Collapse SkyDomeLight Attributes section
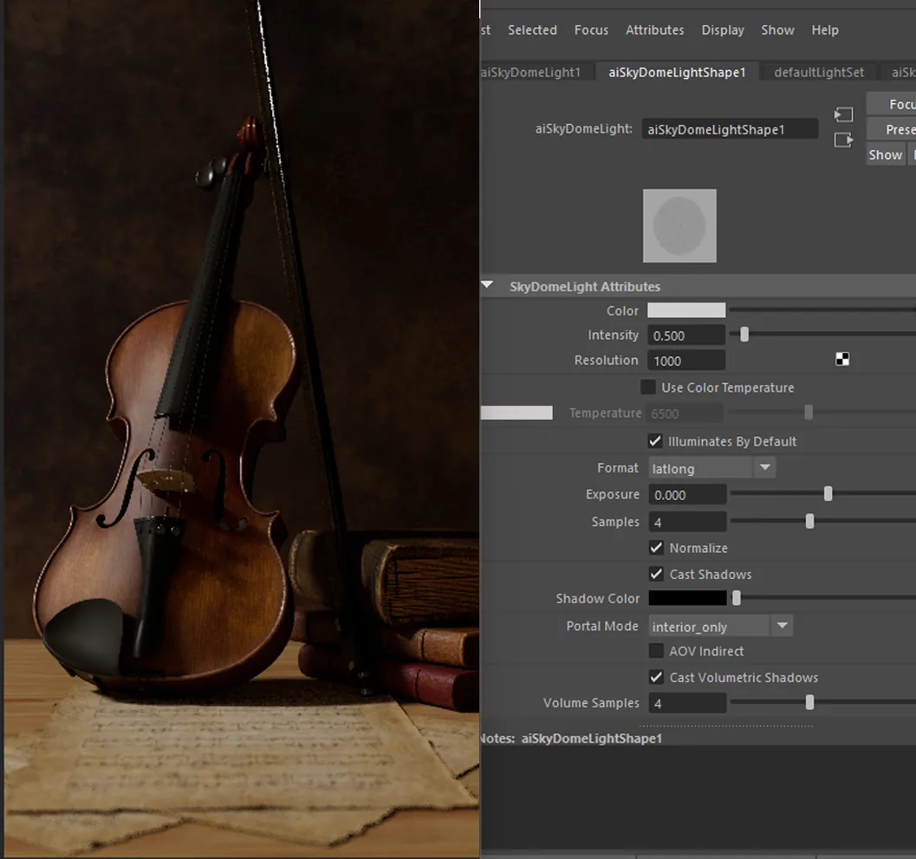Image resolution: width=916 pixels, height=859 pixels. 487,286
